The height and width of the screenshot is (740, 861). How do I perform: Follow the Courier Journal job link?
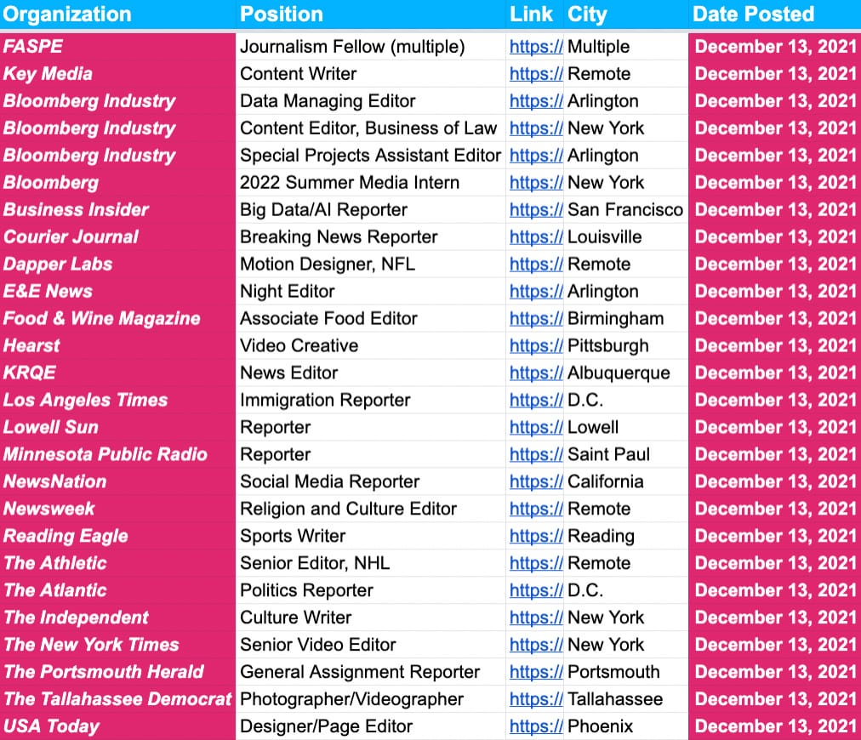tap(535, 237)
